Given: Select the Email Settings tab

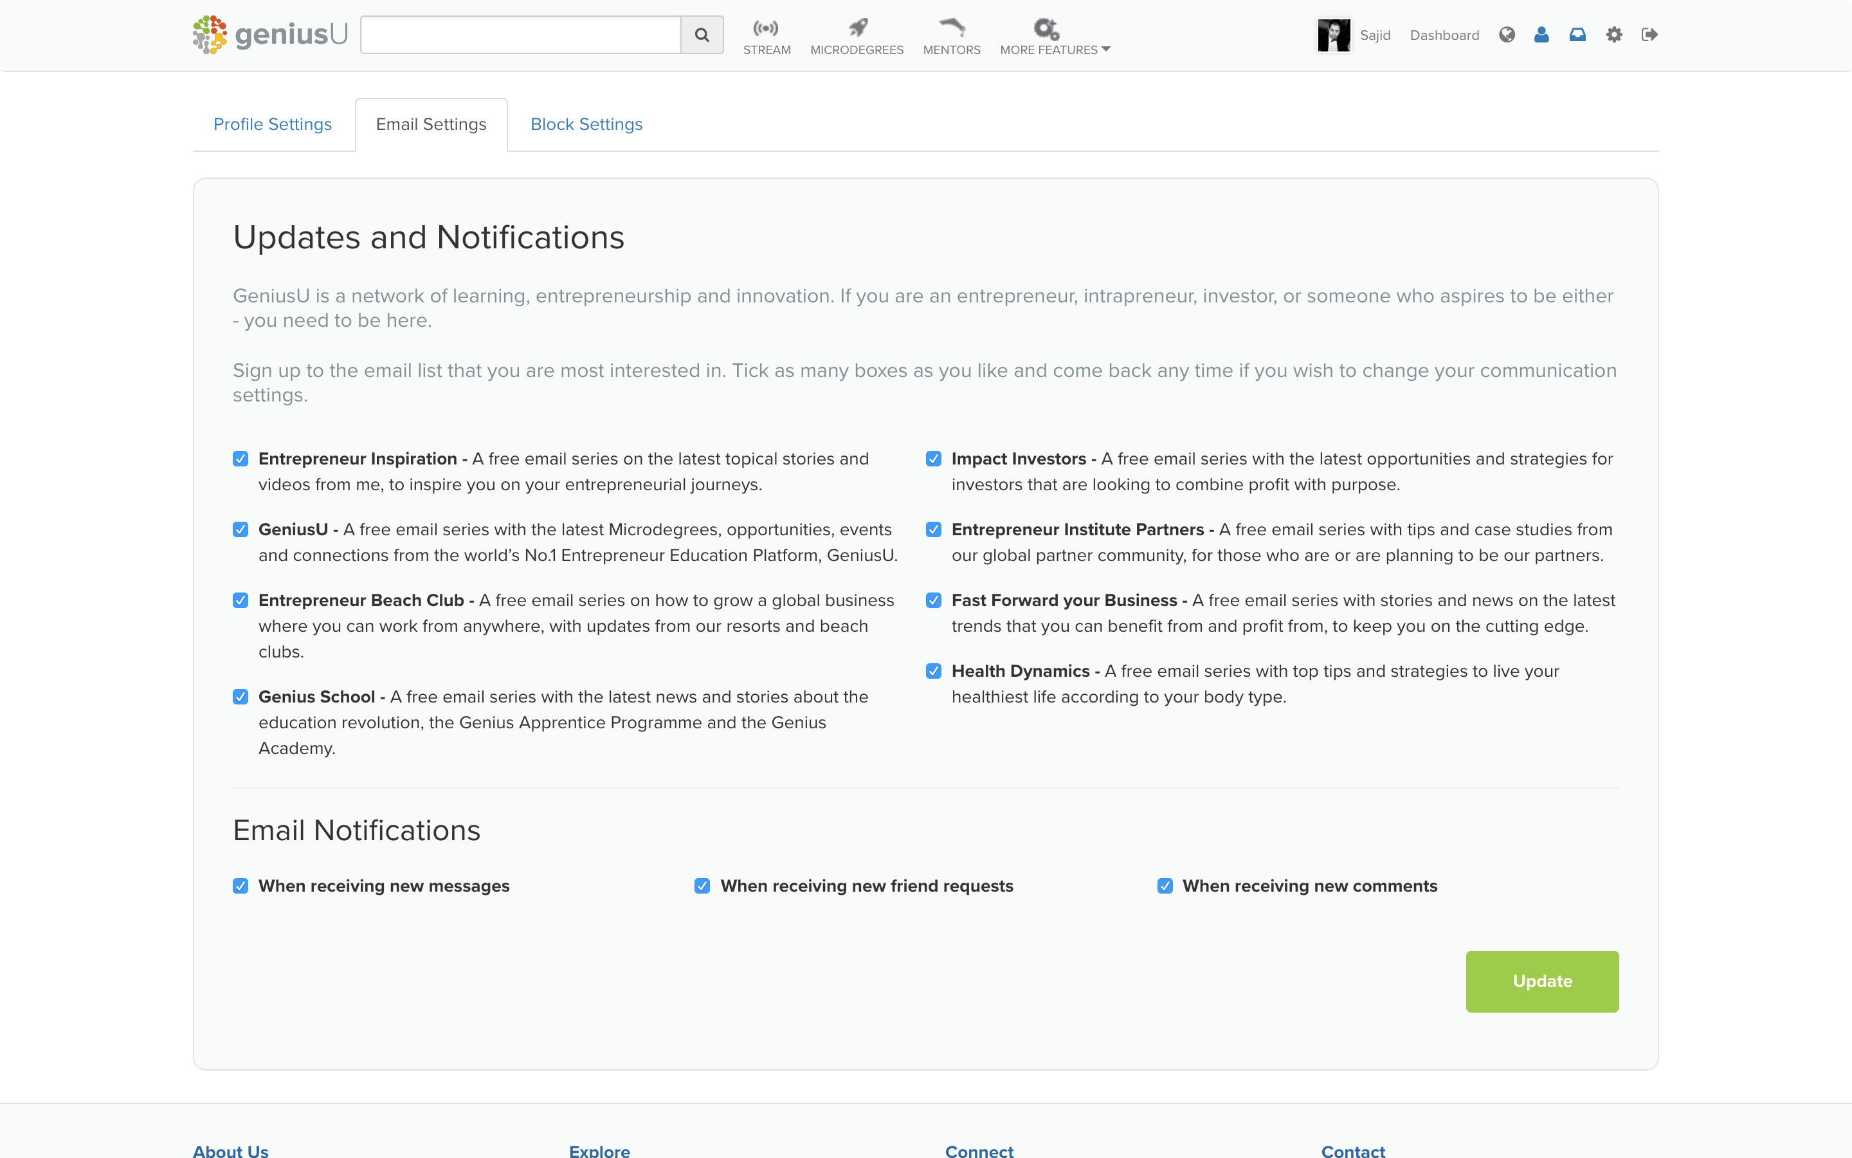Looking at the screenshot, I should (431, 124).
